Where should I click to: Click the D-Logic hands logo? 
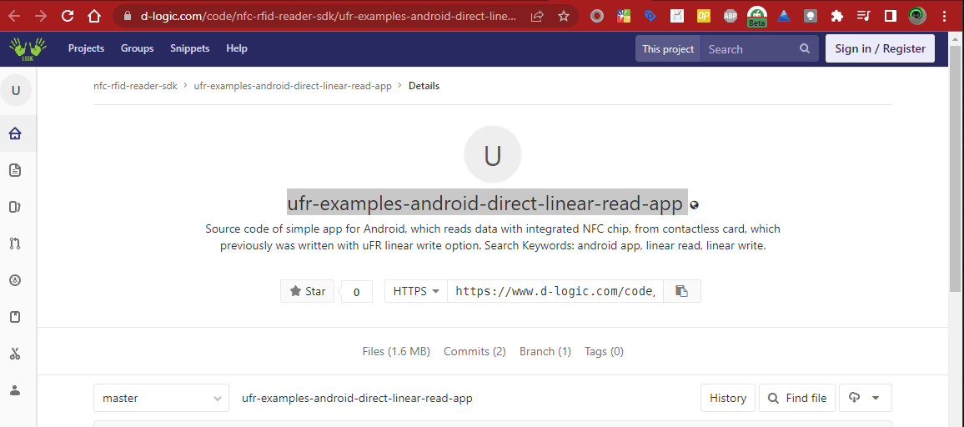[x=28, y=48]
